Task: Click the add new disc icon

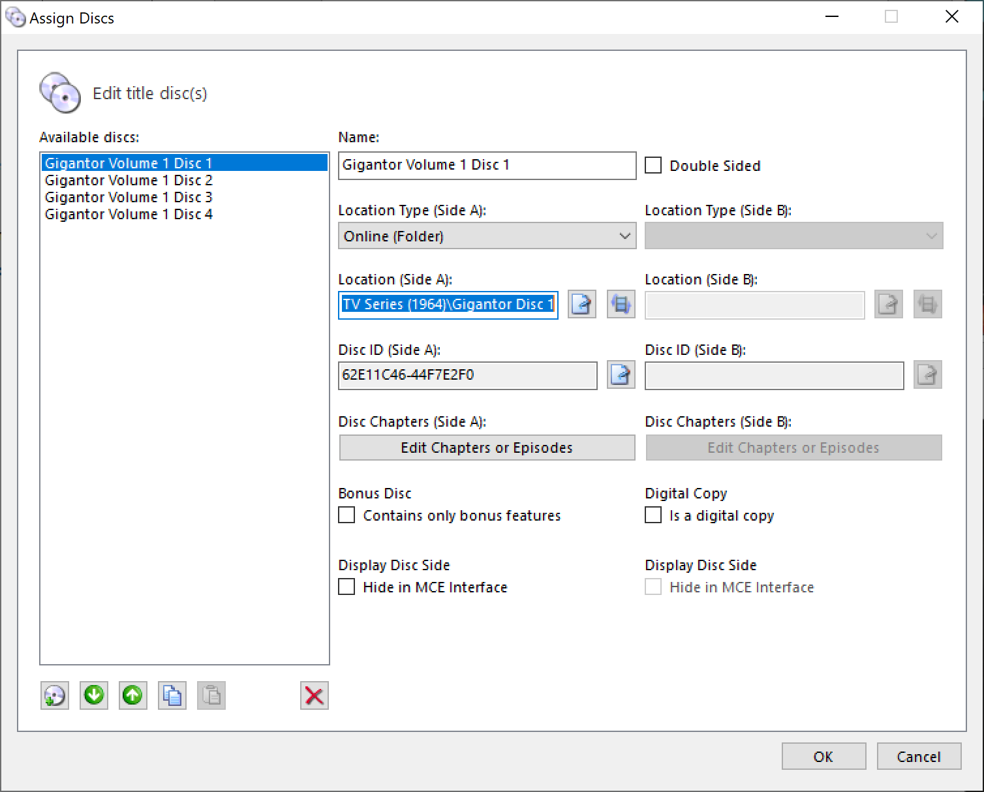Action: [55, 695]
